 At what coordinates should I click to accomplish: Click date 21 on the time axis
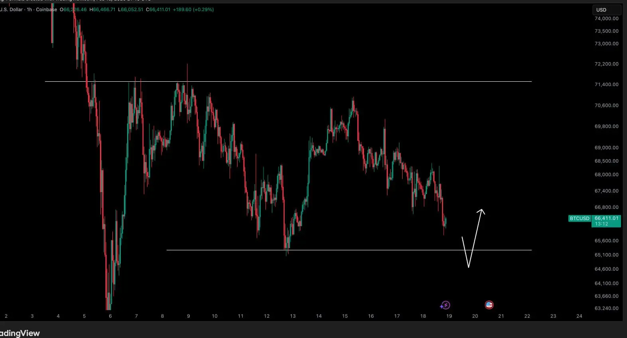tap(501, 316)
